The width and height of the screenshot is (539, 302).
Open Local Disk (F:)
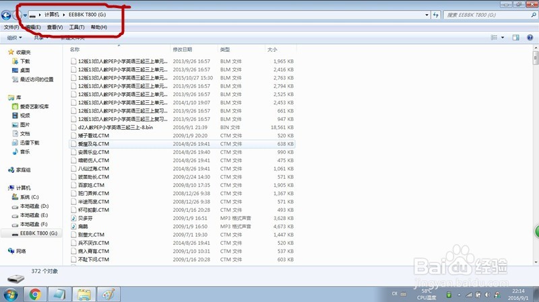click(x=30, y=224)
